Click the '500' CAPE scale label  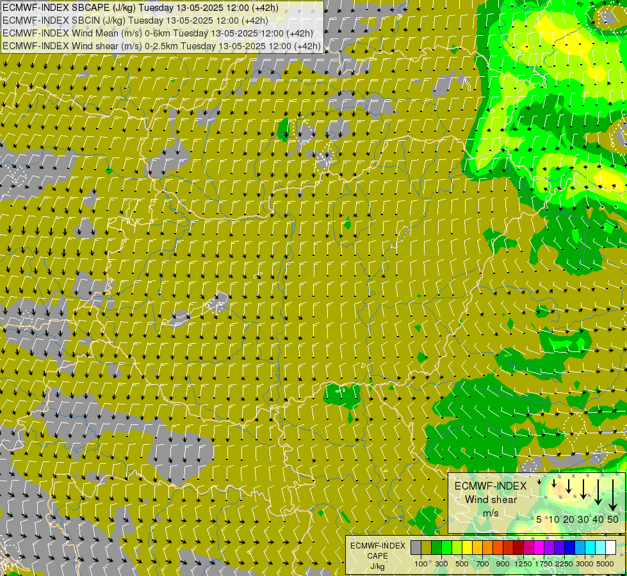pos(462,564)
